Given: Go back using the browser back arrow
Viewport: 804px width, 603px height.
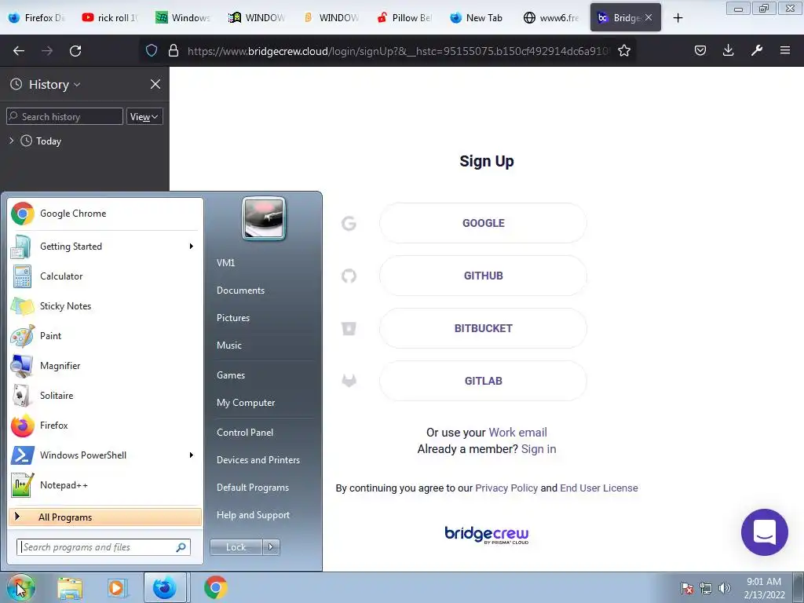Looking at the screenshot, I should tap(19, 50).
